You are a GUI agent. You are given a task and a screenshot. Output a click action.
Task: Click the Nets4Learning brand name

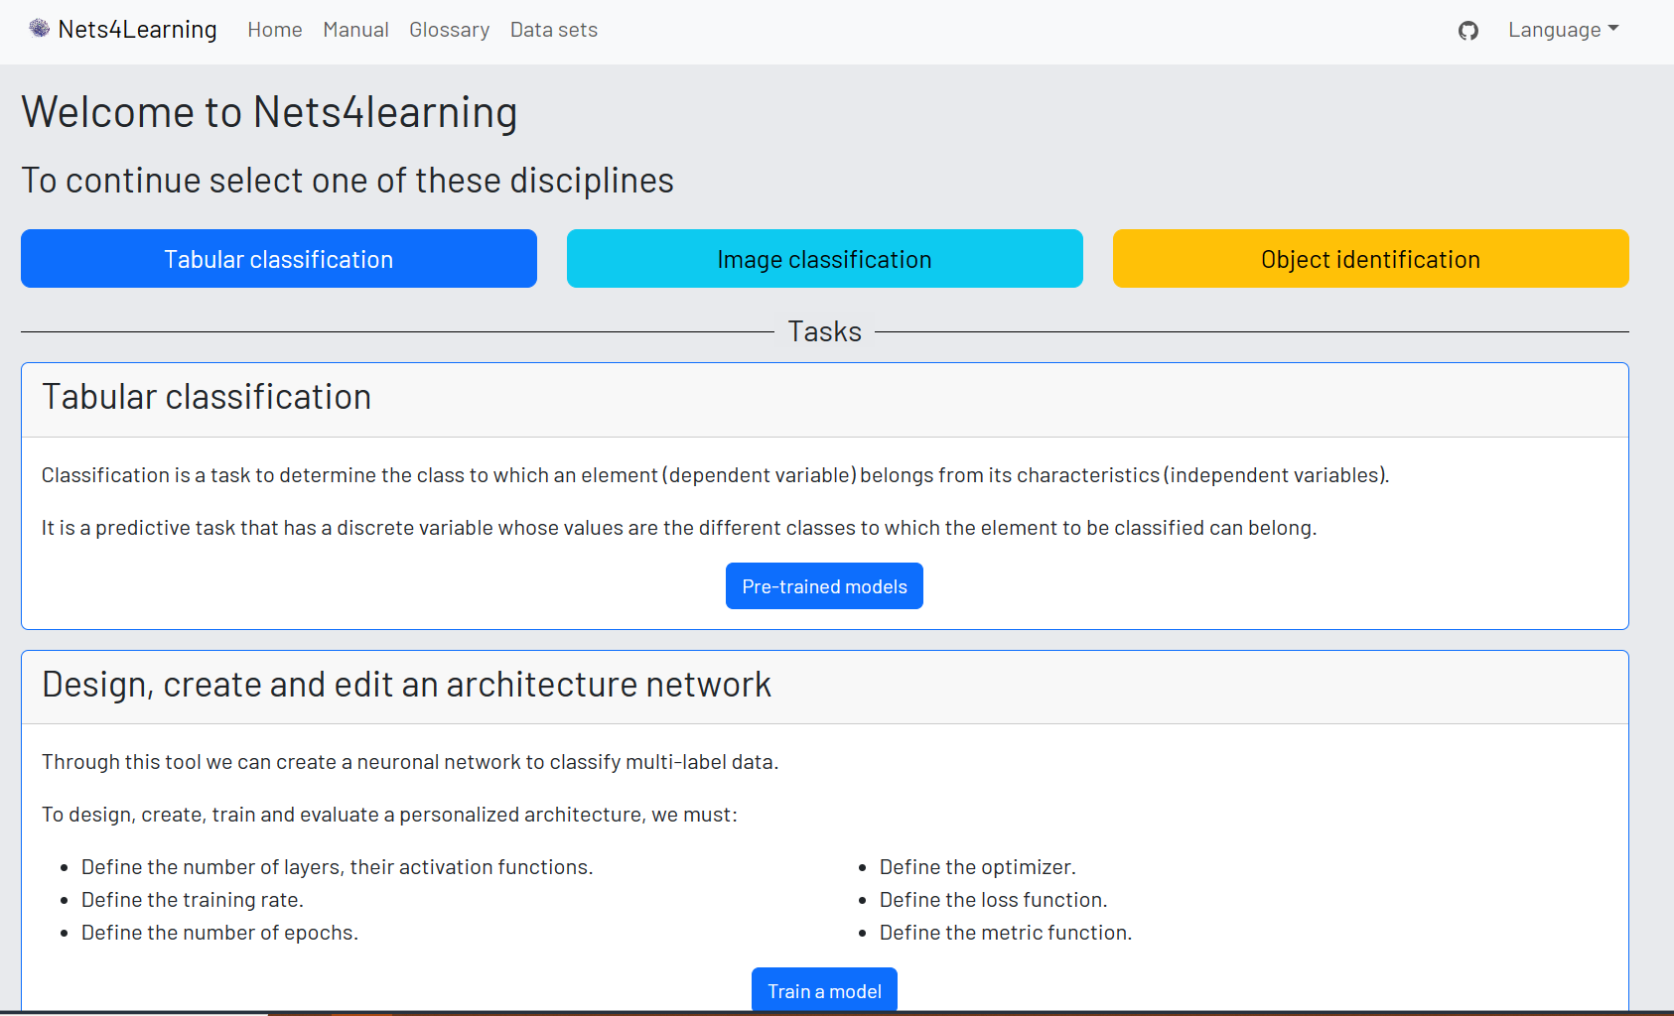137,30
